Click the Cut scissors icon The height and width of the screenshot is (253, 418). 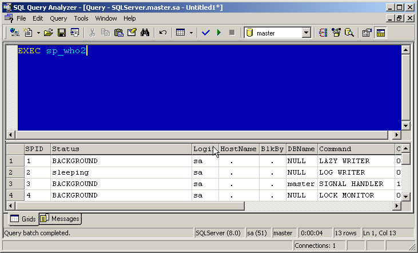coord(92,33)
